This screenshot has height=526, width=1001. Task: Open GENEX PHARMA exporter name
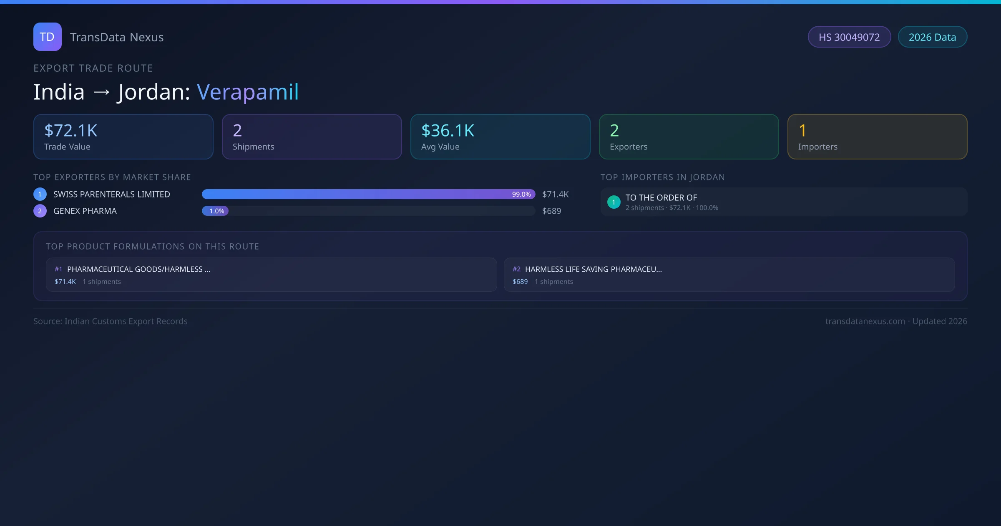click(85, 211)
